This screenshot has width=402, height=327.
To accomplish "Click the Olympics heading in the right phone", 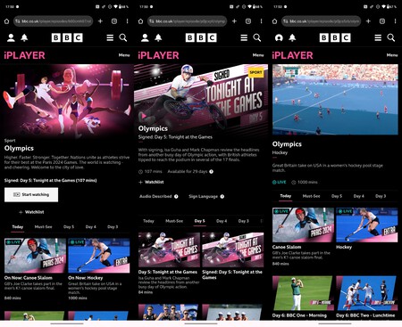I will (287, 144).
